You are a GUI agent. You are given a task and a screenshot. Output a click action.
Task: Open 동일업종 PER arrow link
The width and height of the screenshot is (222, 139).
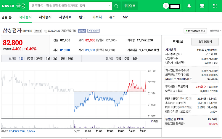[184, 119]
